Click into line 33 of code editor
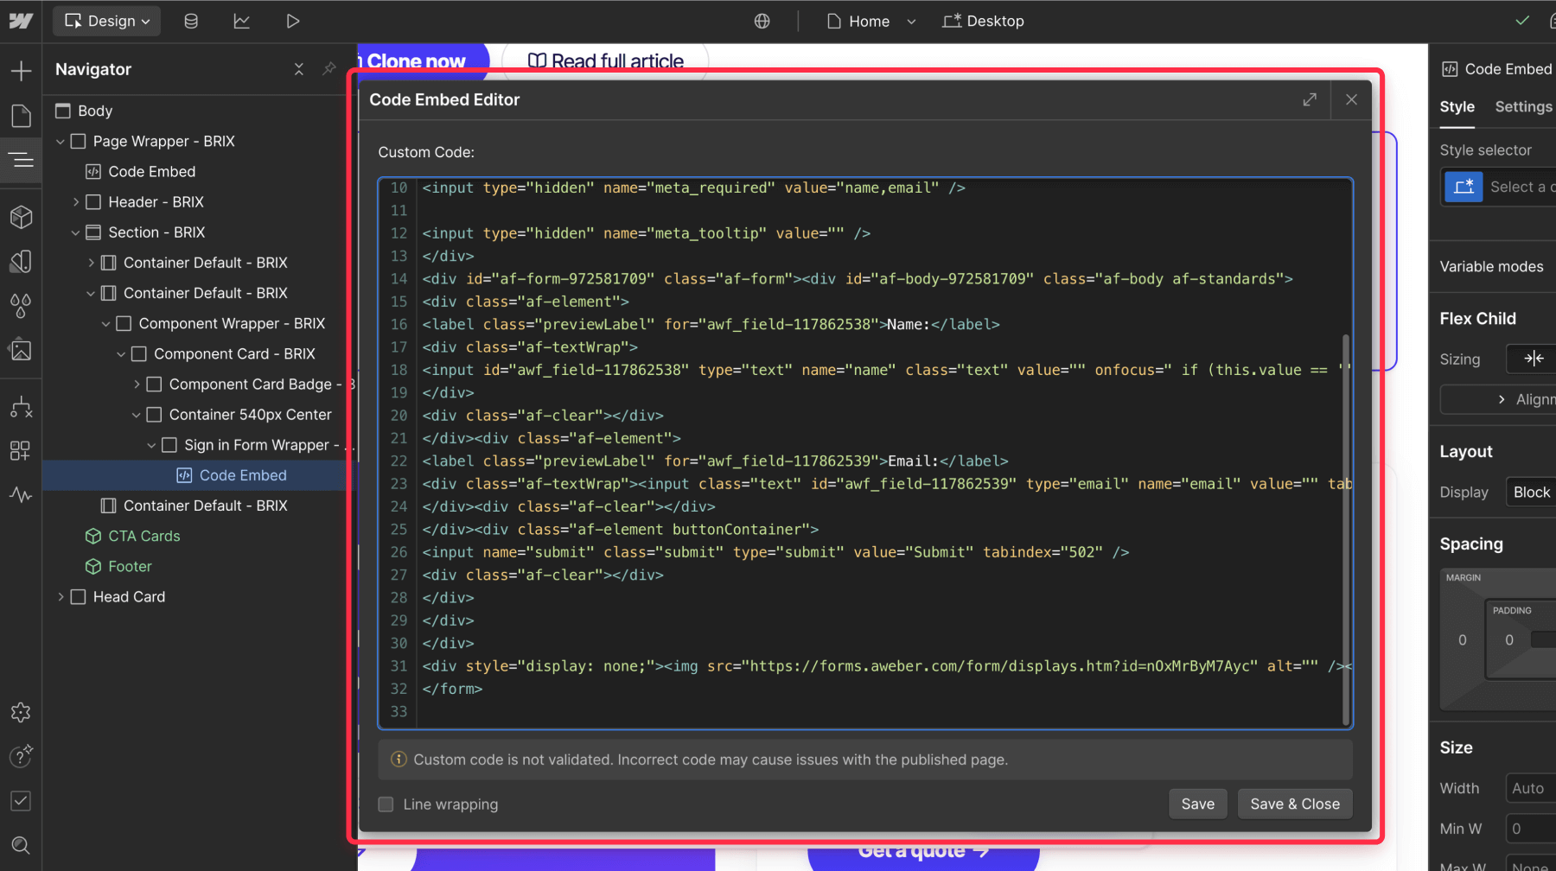 [882, 711]
